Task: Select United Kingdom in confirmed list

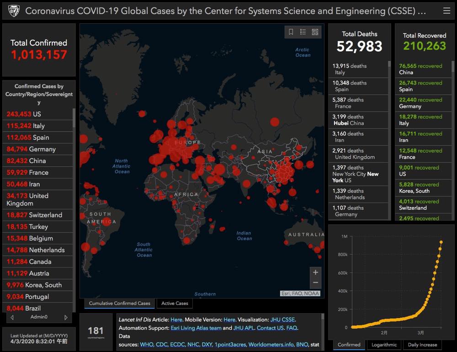Action: (x=37, y=199)
